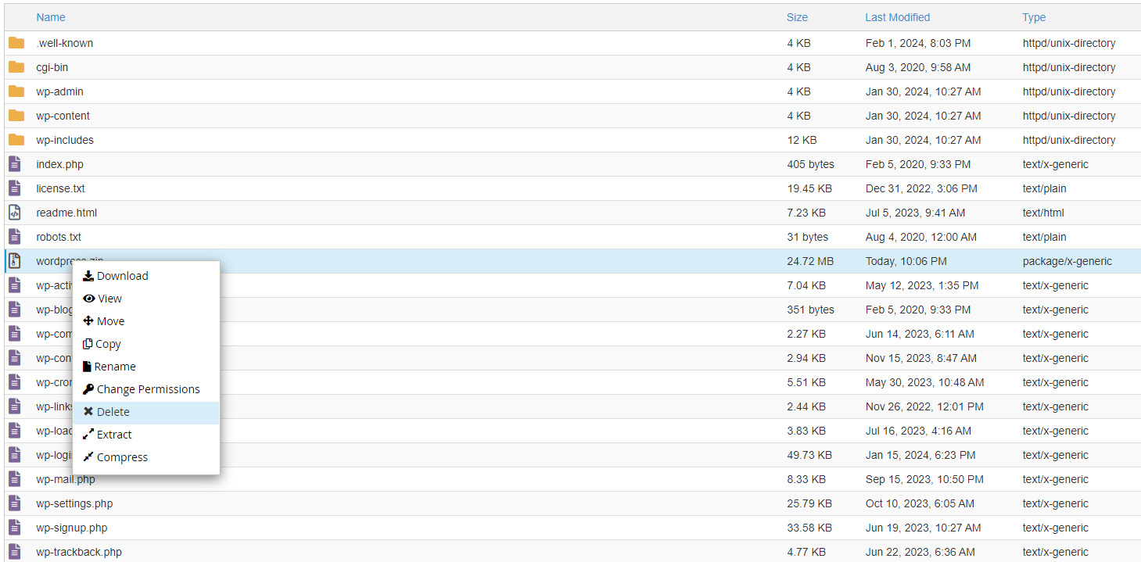This screenshot has height=562, width=1141.
Task: Click the wp-settings.php file icon
Action: [14, 503]
